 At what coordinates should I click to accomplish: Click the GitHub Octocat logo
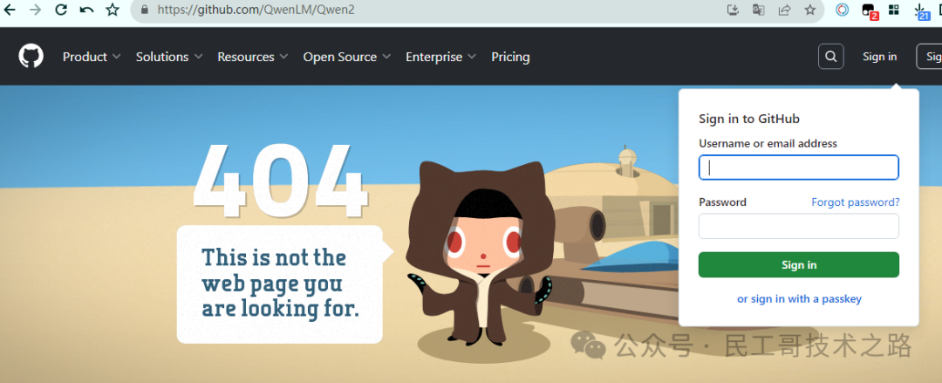(31, 57)
